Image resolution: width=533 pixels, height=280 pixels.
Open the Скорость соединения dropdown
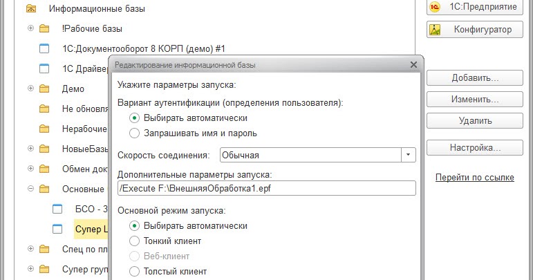(x=408, y=155)
